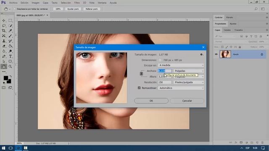269x151 pixels.
Task: Switch to the Trazados tab
Action: [x=238, y=30]
